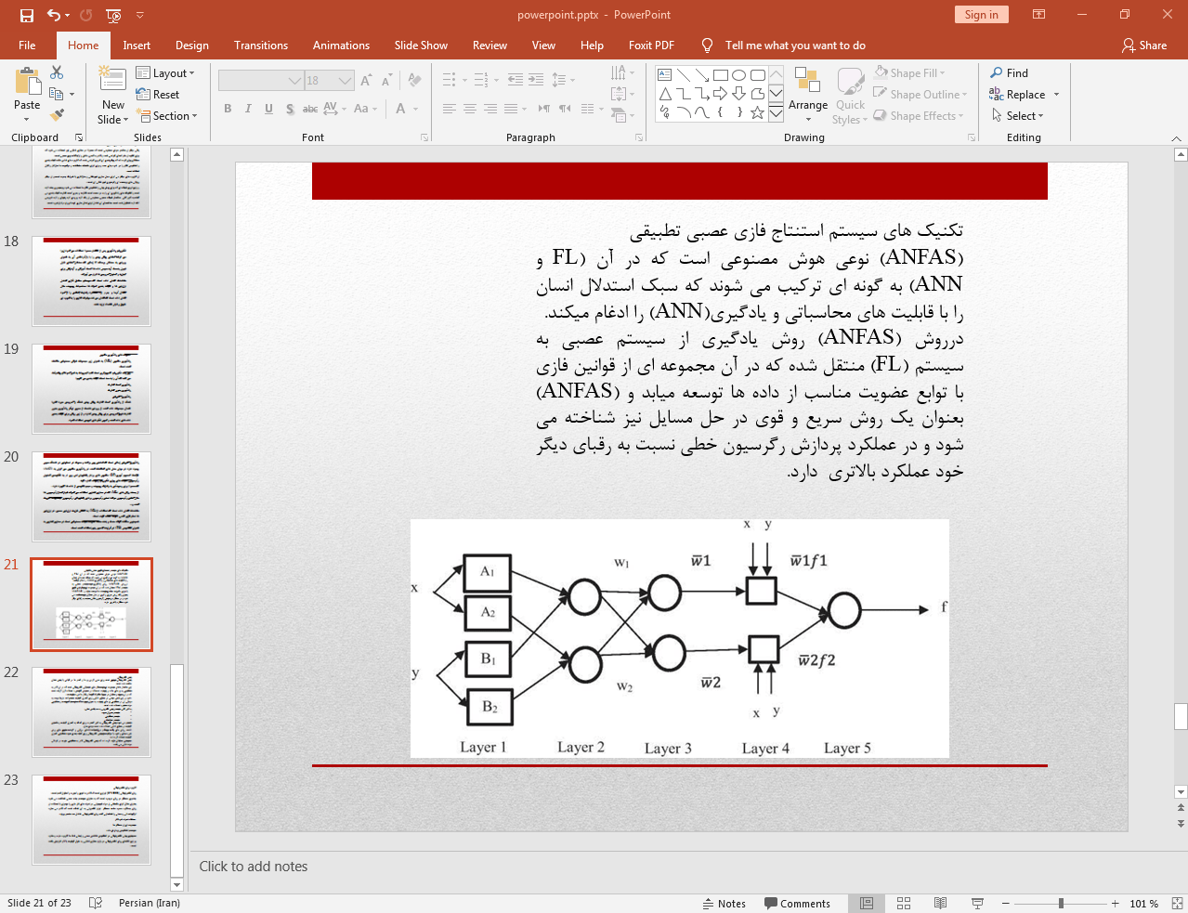Insert the star shape from gallery
1188x913 pixels.
[757, 112]
